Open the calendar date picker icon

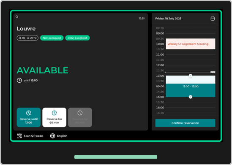click(x=213, y=19)
